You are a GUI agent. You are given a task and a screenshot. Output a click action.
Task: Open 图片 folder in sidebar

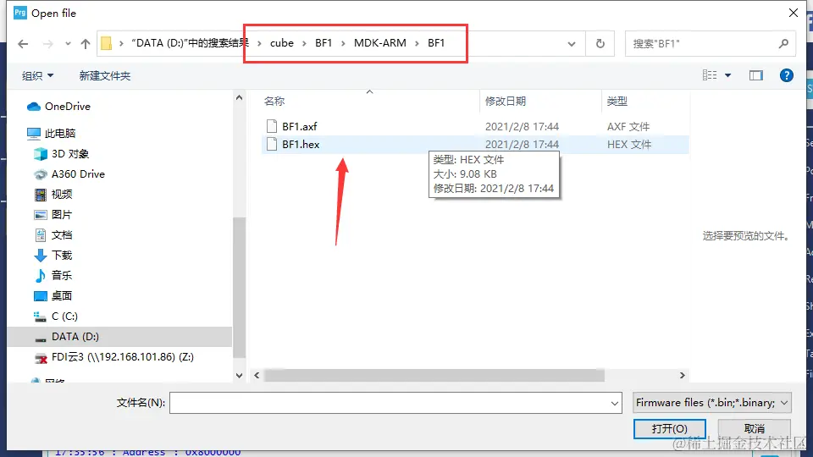coord(62,214)
